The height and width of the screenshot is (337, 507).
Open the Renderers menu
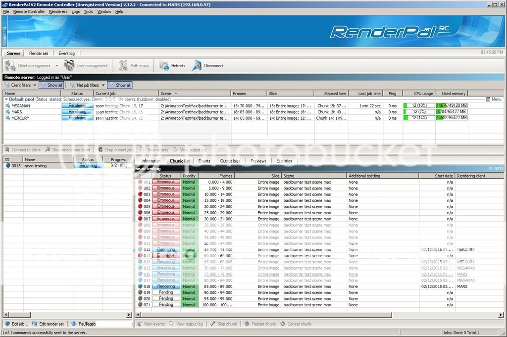[58, 12]
